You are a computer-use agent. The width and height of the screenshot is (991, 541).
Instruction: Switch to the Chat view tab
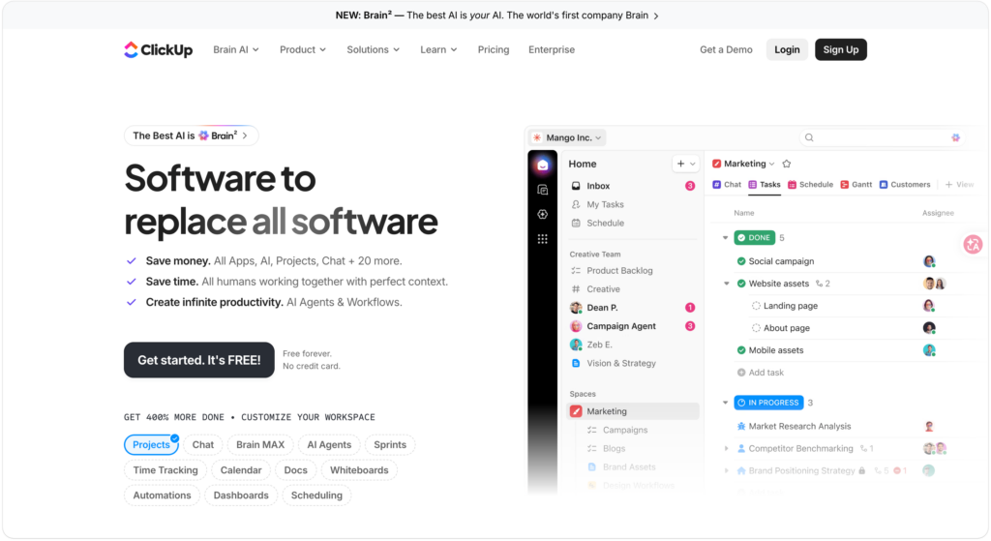click(727, 185)
